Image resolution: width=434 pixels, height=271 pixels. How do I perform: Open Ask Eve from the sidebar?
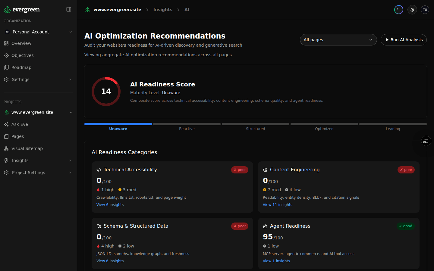[x=20, y=124]
